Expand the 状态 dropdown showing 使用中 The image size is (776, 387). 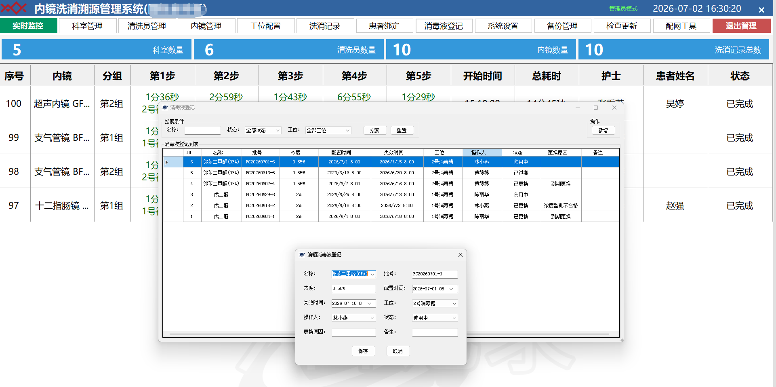[454, 318]
